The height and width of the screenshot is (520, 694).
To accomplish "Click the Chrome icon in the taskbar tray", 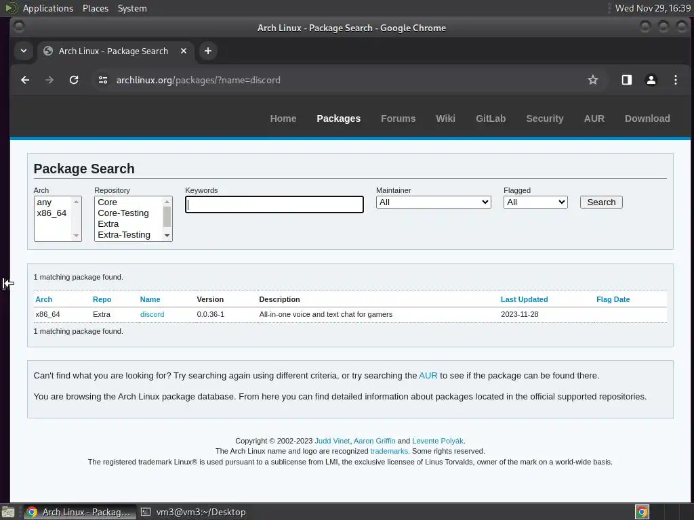I will pos(642,512).
